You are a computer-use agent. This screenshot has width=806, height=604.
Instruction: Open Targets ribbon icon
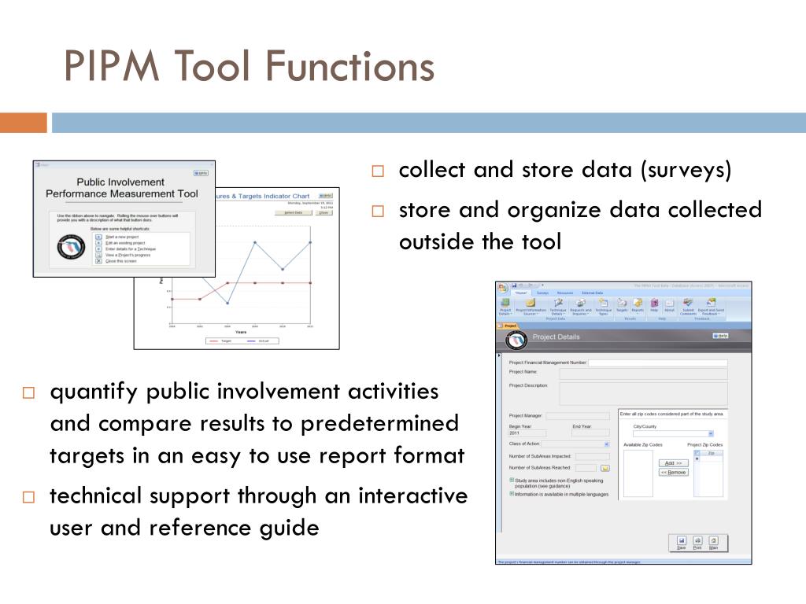(x=622, y=305)
